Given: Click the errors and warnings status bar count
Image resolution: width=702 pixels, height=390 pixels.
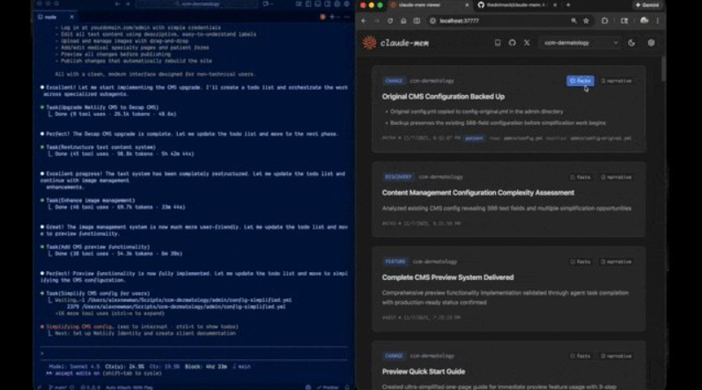Looking at the screenshot, I should tap(90, 387).
